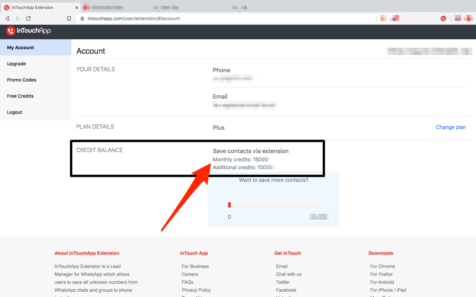Click the Additional credits text line

pos(243,167)
